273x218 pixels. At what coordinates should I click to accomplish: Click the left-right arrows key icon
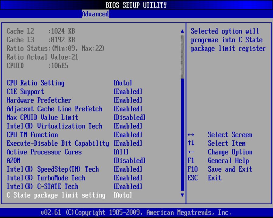pyautogui.click(x=191, y=135)
